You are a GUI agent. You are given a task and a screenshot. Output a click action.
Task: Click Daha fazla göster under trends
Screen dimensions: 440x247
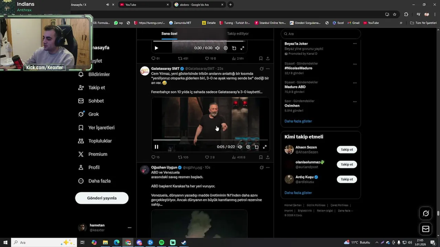pyautogui.click(x=298, y=121)
